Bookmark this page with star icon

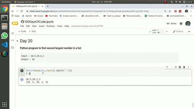point(170,11)
